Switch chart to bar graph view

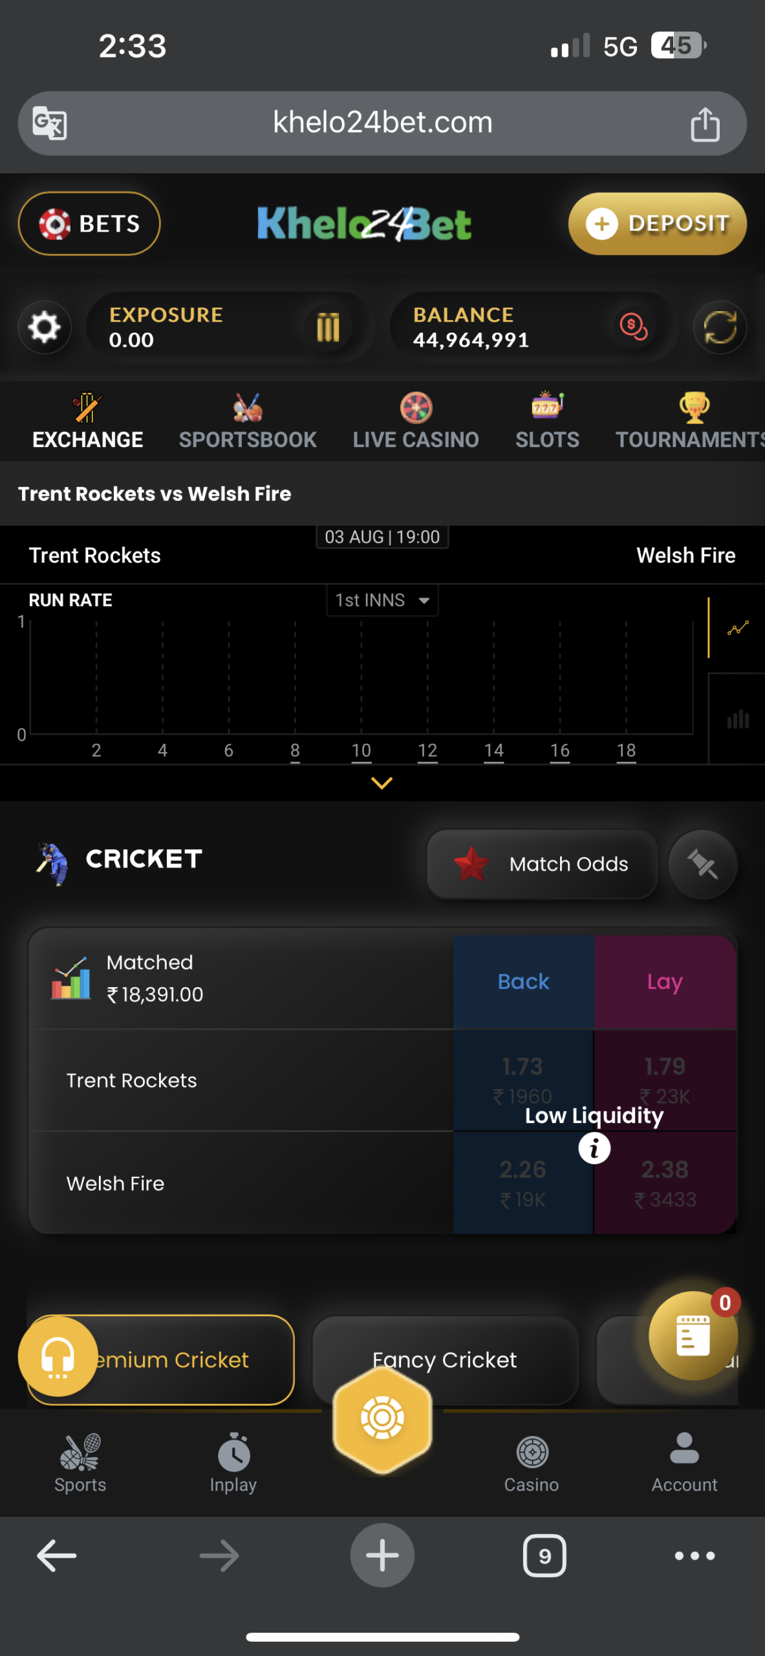click(738, 719)
